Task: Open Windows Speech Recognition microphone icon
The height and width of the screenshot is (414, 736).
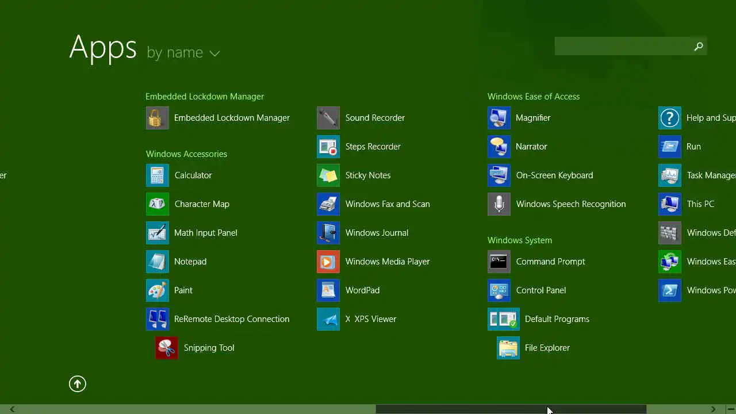Action: [499, 204]
